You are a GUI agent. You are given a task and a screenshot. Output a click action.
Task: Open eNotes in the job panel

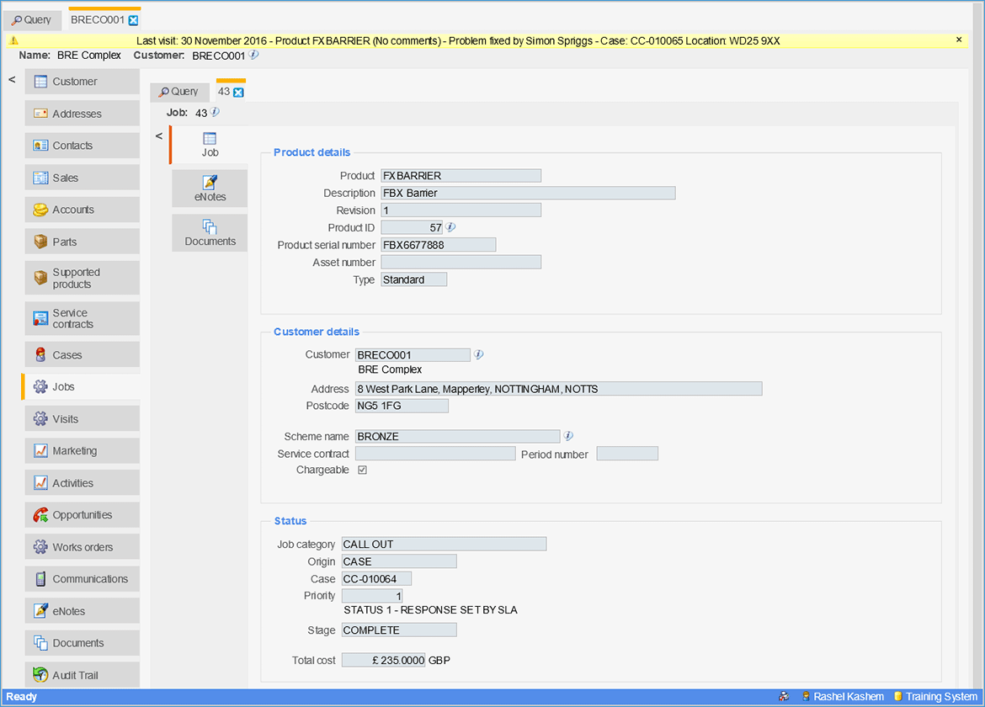[x=210, y=189]
